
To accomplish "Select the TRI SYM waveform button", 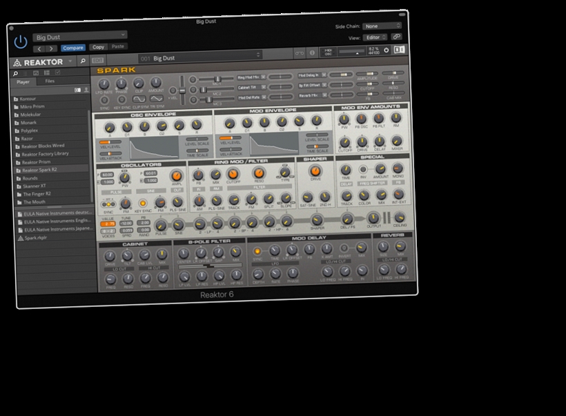I will (x=156, y=98).
